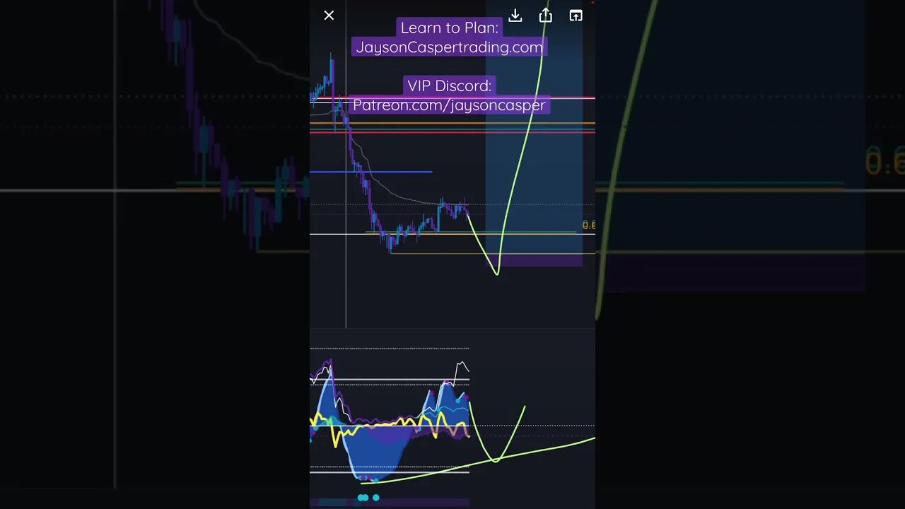Select the 'VIP Discord:' caption
Image resolution: width=905 pixels, height=509 pixels.
(450, 86)
